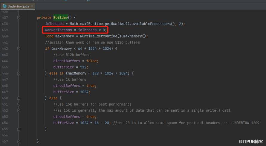Click the ioThreads variable on line 438
This screenshot has height=146, width=266.
[x=54, y=24]
